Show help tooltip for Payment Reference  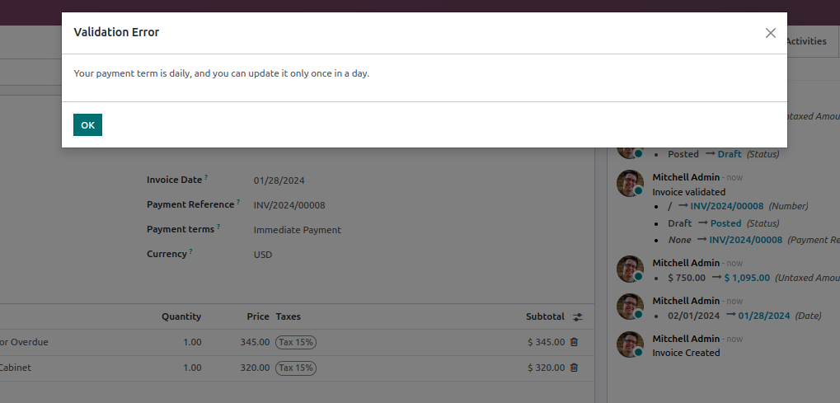coord(238,202)
